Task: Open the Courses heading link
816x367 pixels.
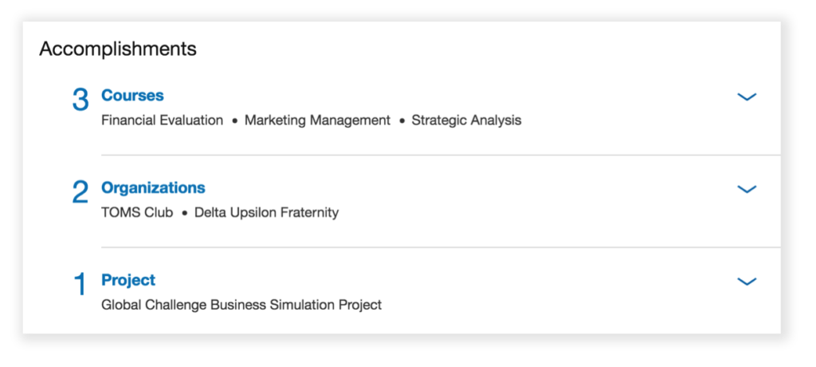Action: click(132, 96)
